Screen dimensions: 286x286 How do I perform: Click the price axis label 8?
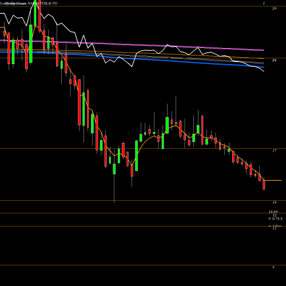click(273, 267)
